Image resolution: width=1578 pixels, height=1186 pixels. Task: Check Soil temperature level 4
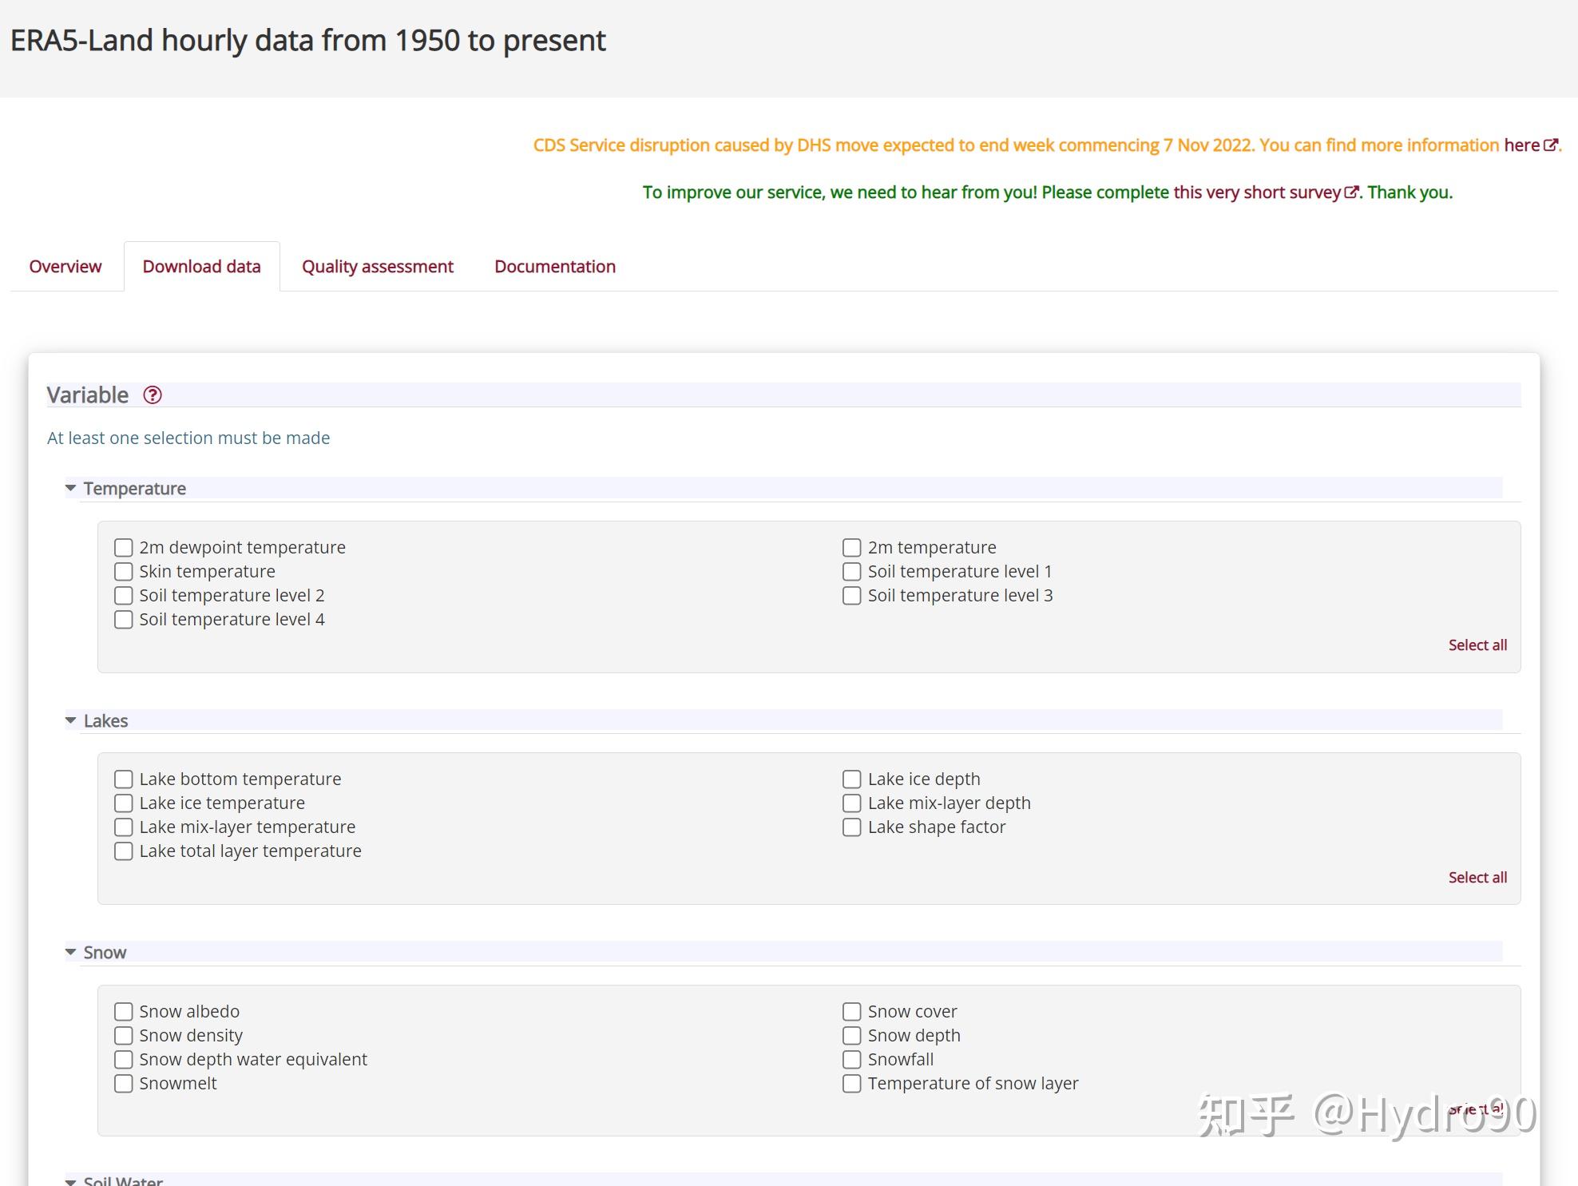(x=123, y=620)
